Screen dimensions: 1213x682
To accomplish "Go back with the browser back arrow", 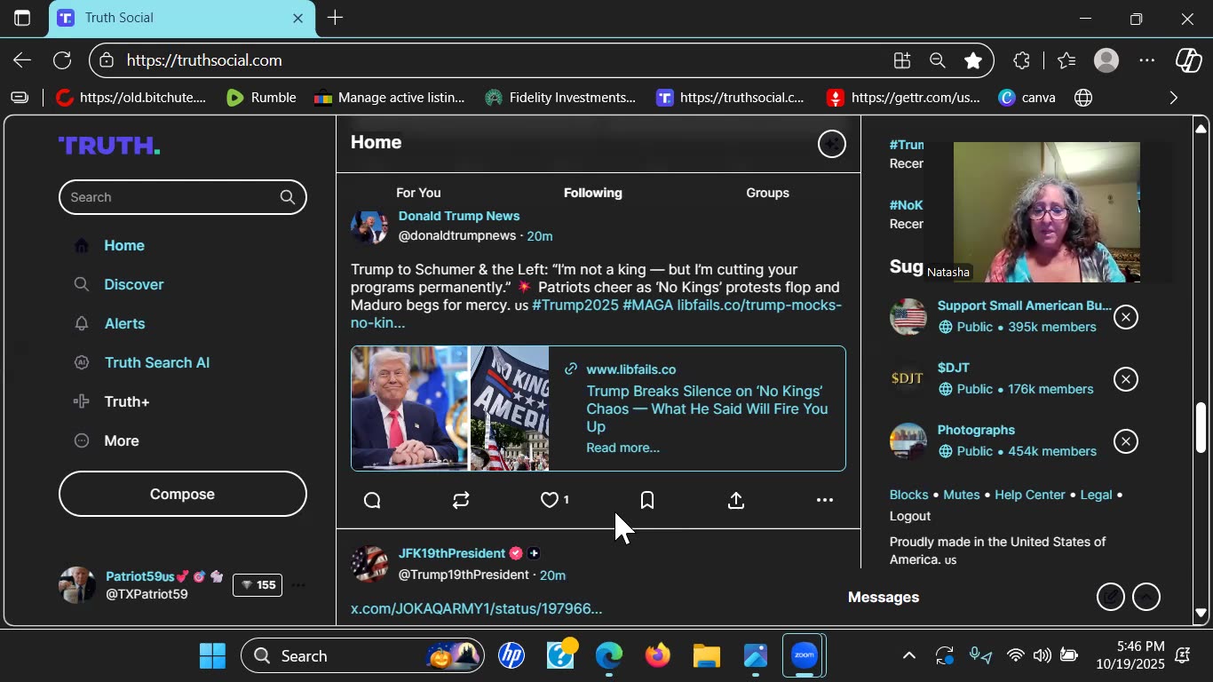I will [22, 60].
